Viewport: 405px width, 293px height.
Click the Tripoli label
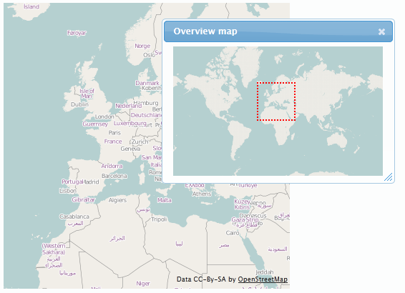click(159, 219)
